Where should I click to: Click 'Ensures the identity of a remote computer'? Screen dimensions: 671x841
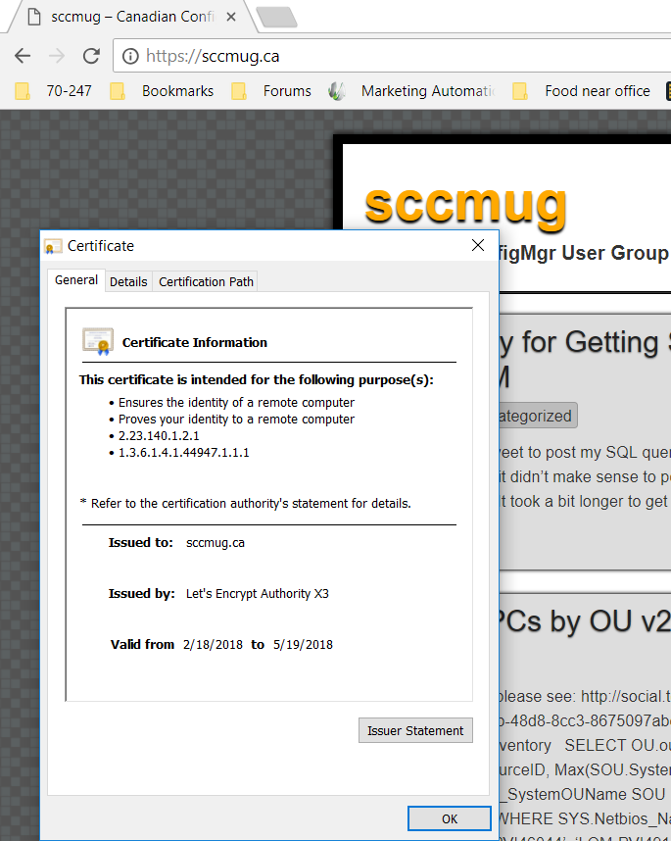236,403
